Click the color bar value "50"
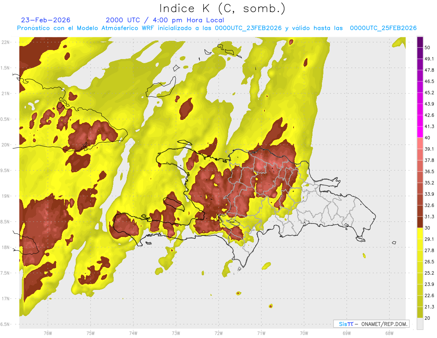This screenshot has width=437, height=338. click(x=428, y=48)
